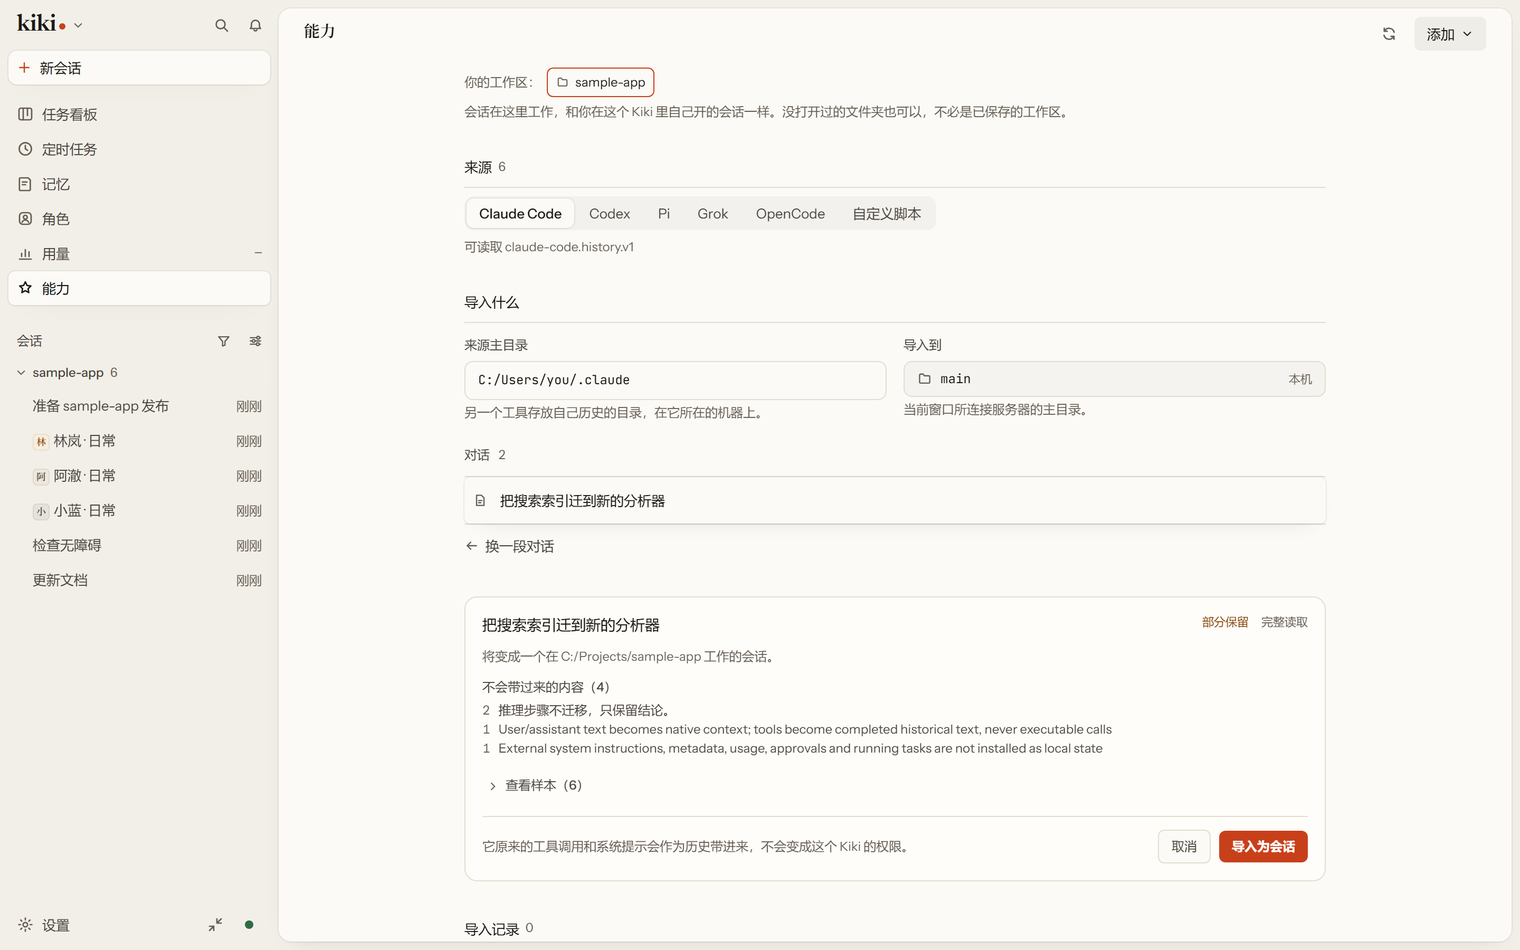
Task: Select the 能力 star item
Action: pyautogui.click(x=139, y=288)
